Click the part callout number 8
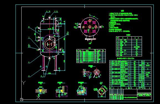Viewport: 160px width, 104px height. [29, 27]
